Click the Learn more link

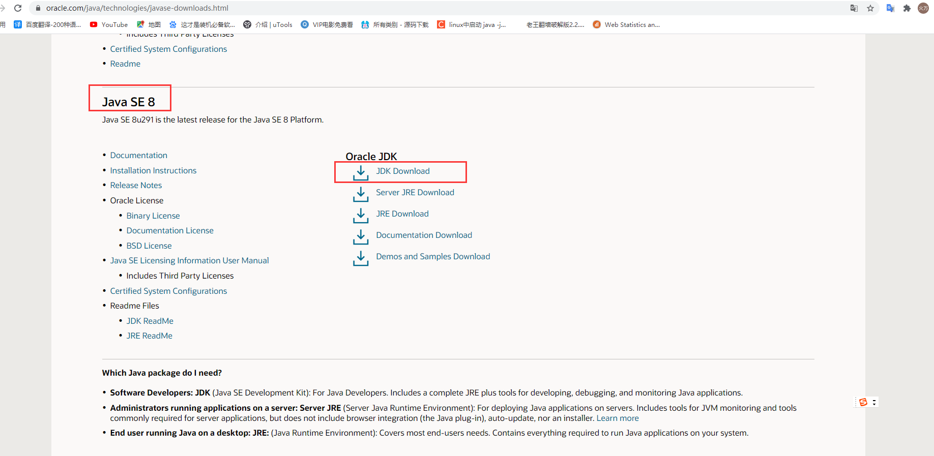click(x=618, y=418)
